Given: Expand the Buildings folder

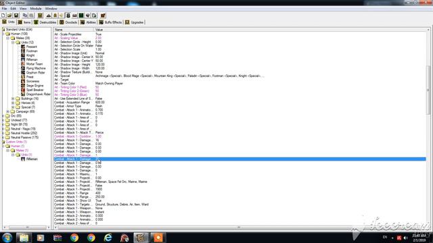Looking at the screenshot, I should (13, 99).
